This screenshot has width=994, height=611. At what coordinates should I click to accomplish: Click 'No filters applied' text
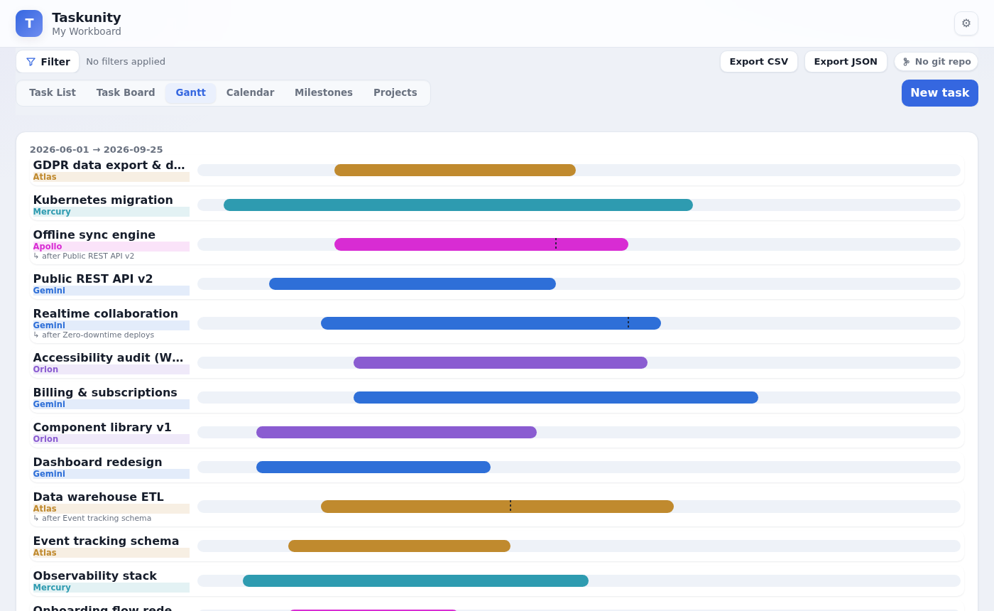tap(126, 62)
